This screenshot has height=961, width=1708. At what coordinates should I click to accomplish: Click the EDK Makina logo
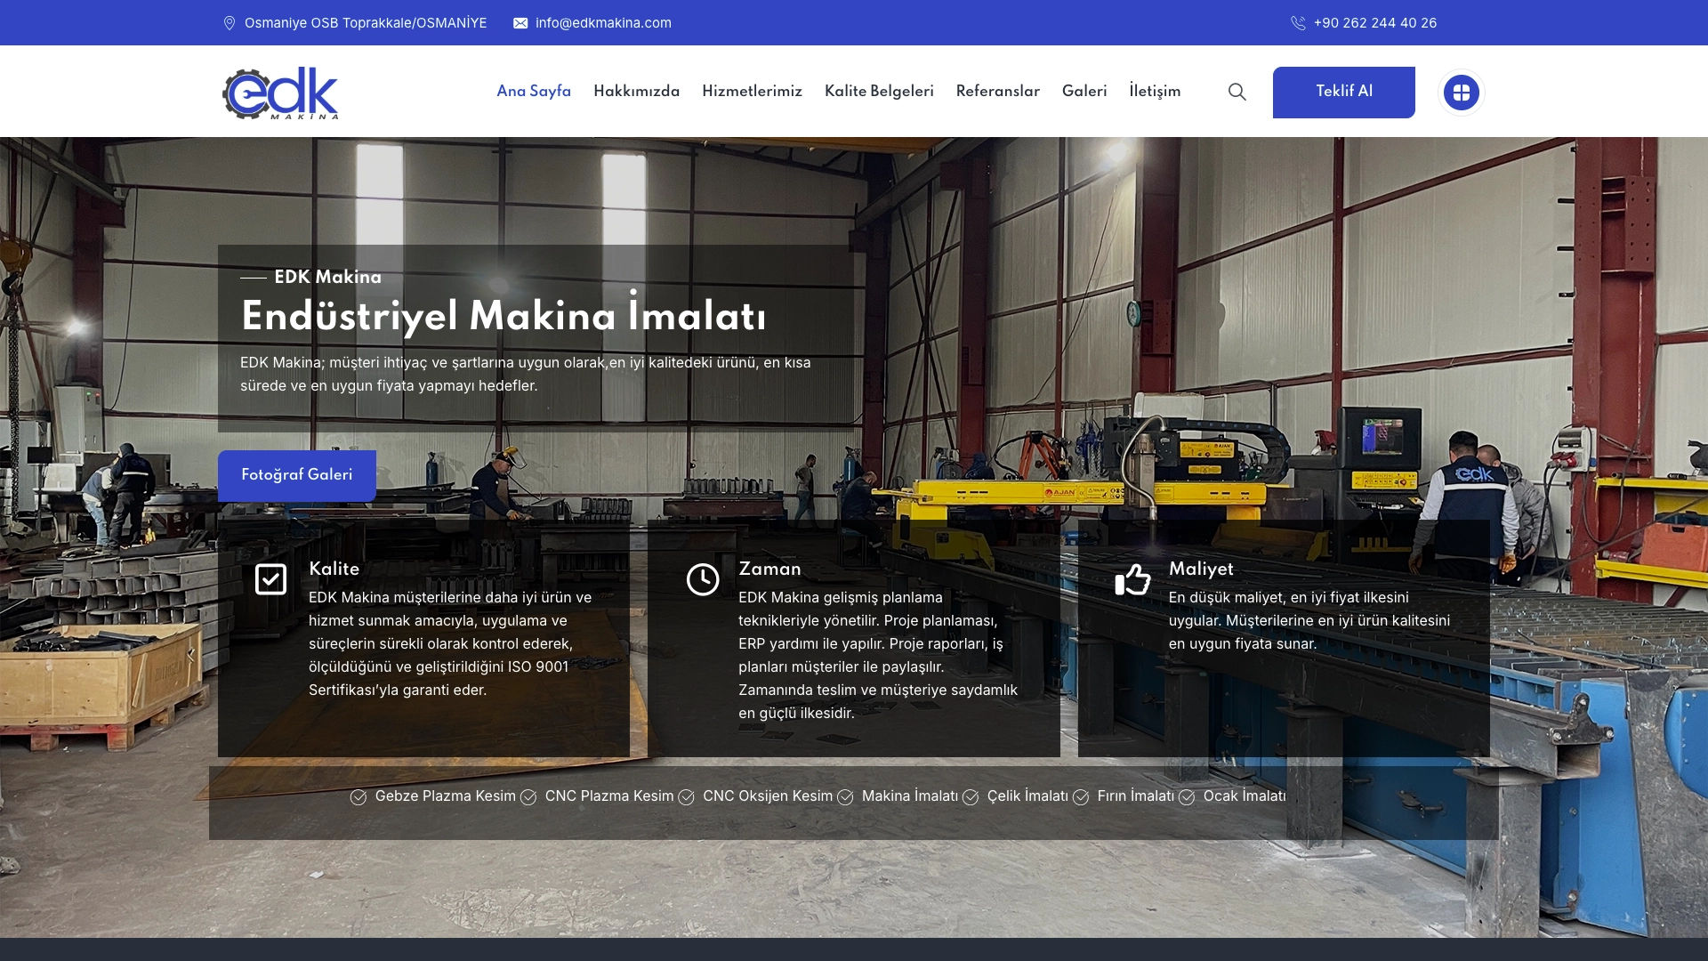280,93
